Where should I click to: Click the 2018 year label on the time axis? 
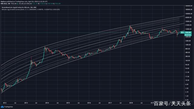point(131,103)
